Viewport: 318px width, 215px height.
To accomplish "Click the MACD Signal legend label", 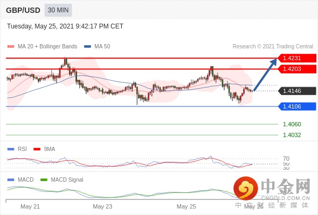I will coord(67,180).
